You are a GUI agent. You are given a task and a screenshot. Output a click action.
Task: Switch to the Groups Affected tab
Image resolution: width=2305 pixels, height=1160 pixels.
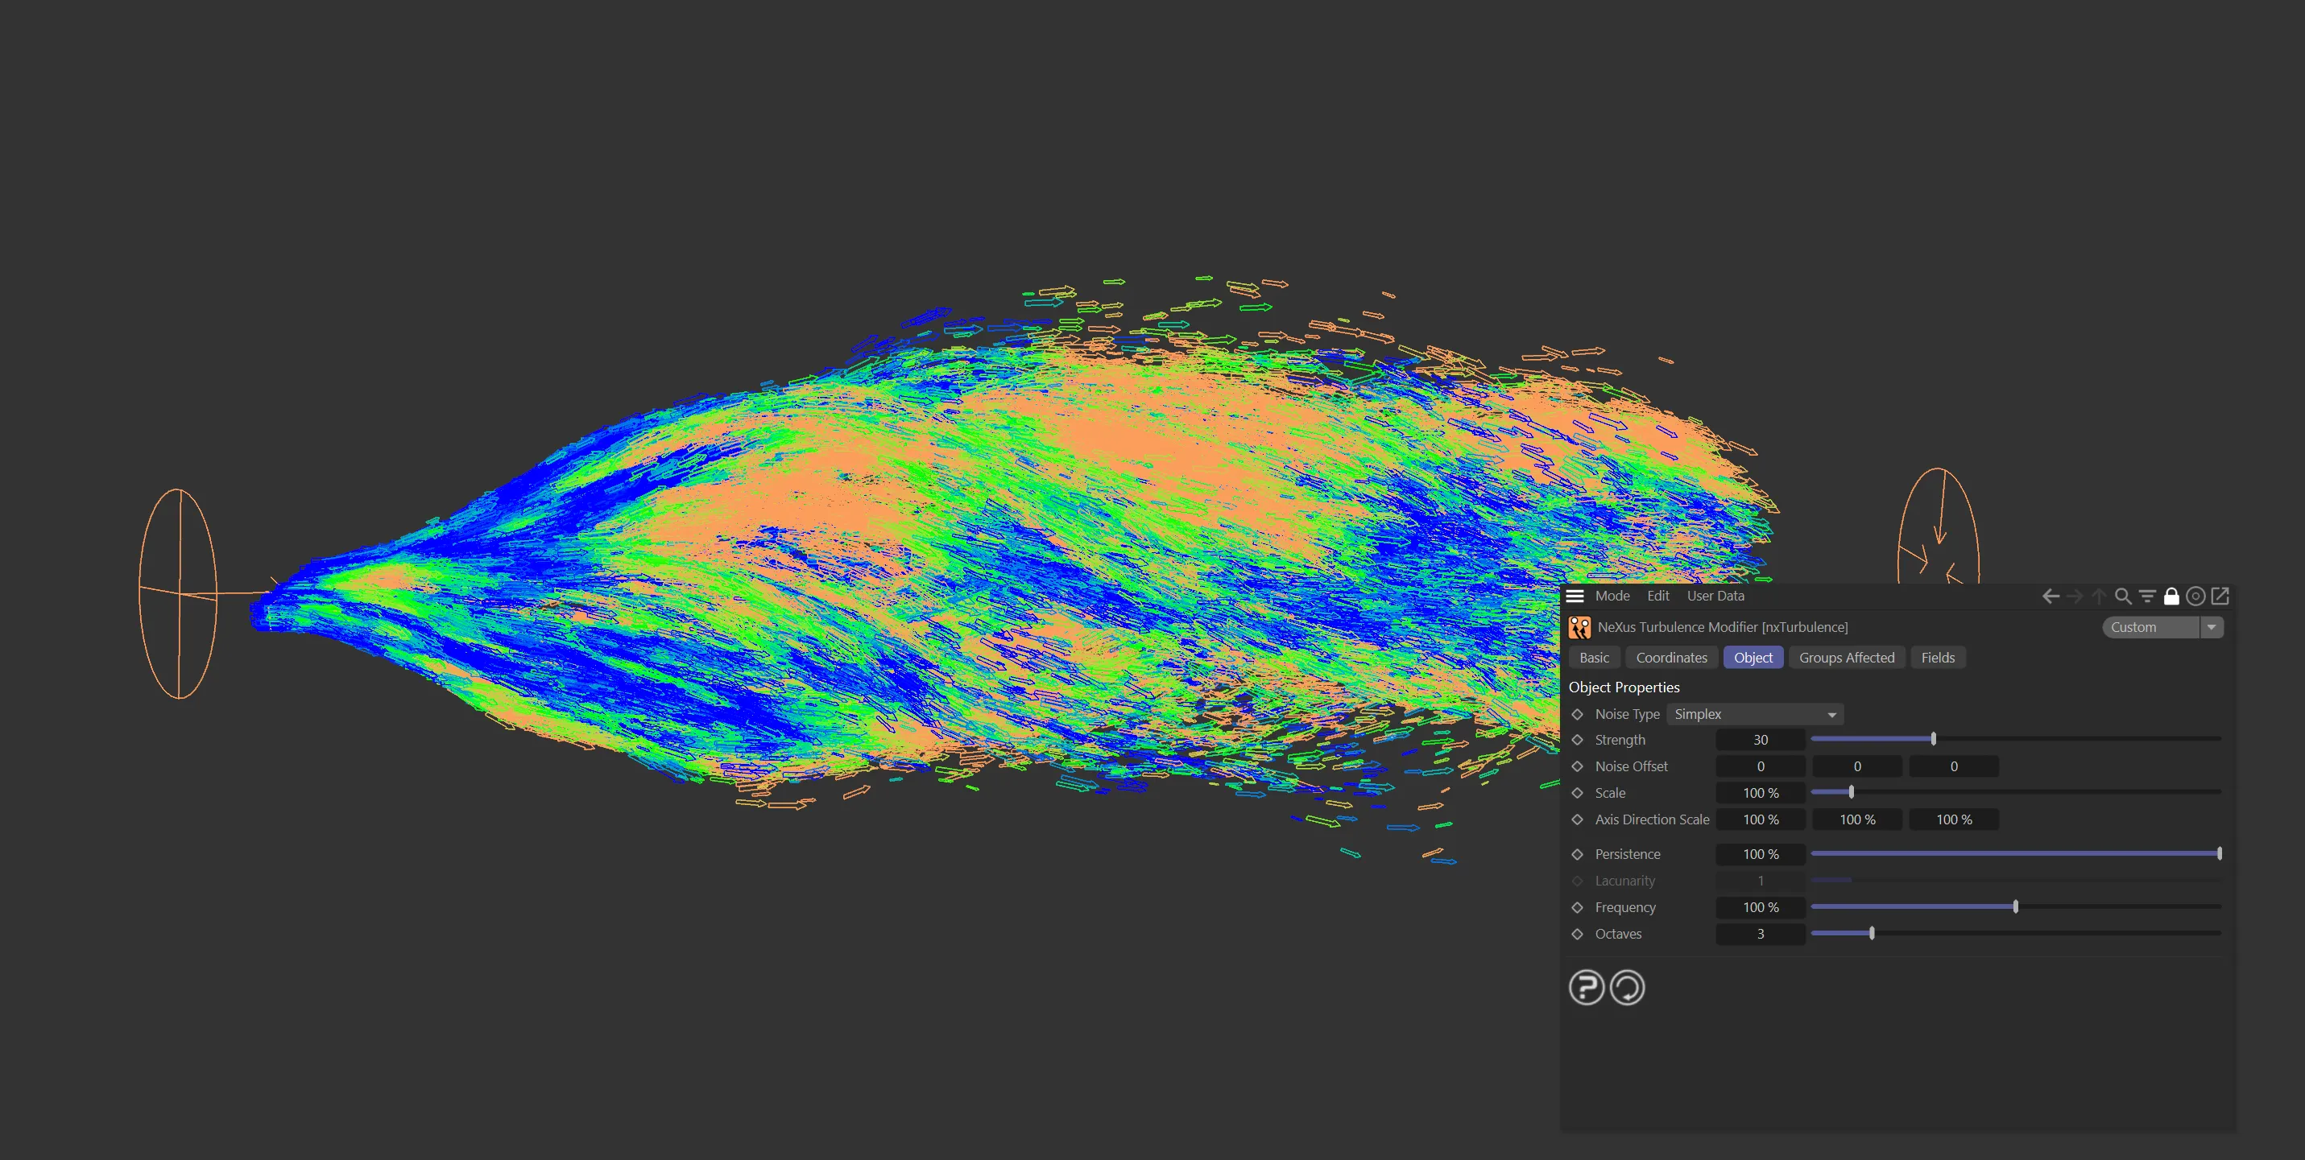(1846, 658)
